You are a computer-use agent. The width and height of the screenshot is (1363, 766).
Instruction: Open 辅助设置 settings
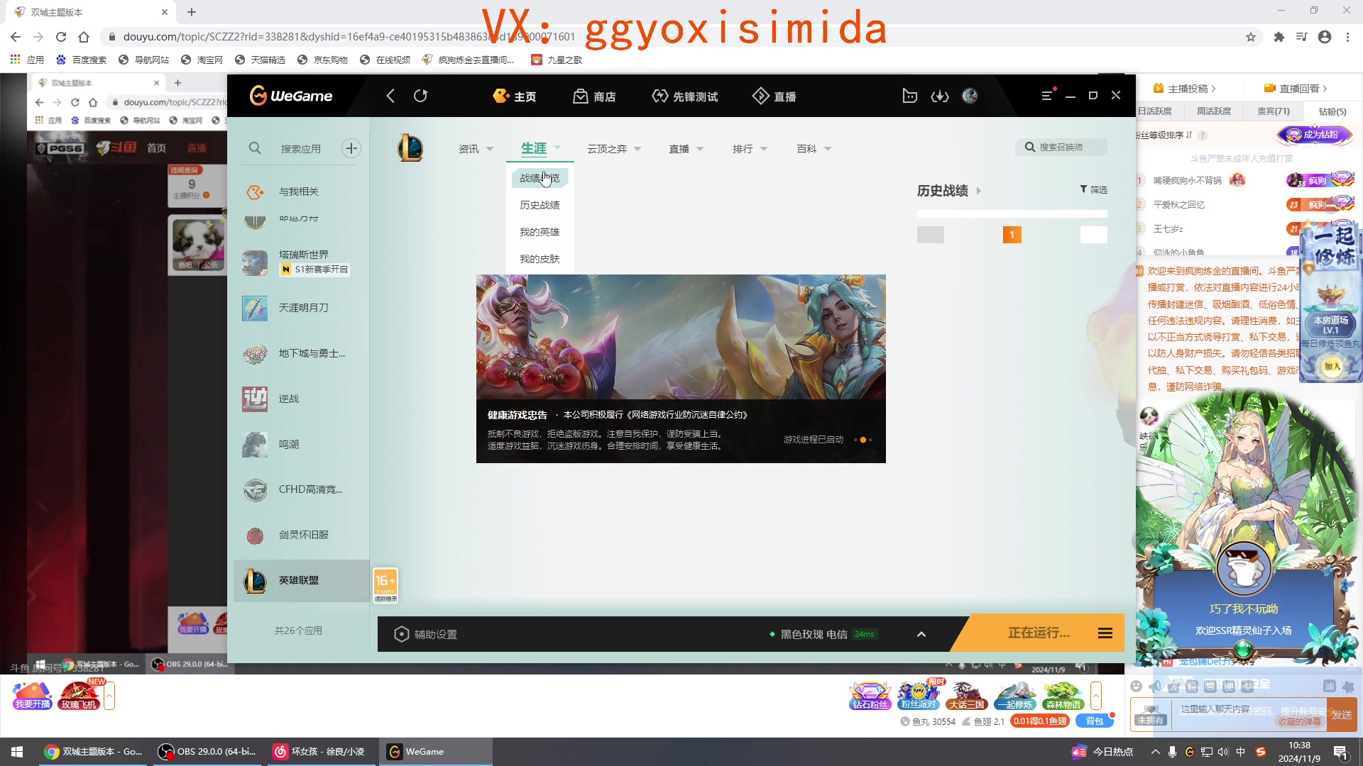tap(426, 634)
